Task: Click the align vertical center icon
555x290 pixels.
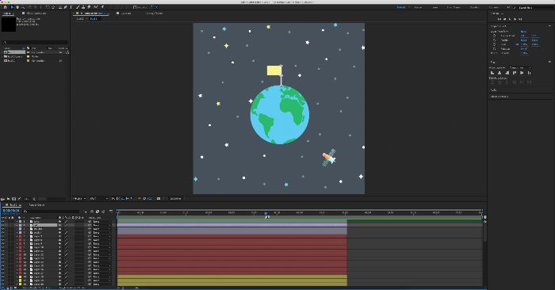Action: tap(522, 73)
